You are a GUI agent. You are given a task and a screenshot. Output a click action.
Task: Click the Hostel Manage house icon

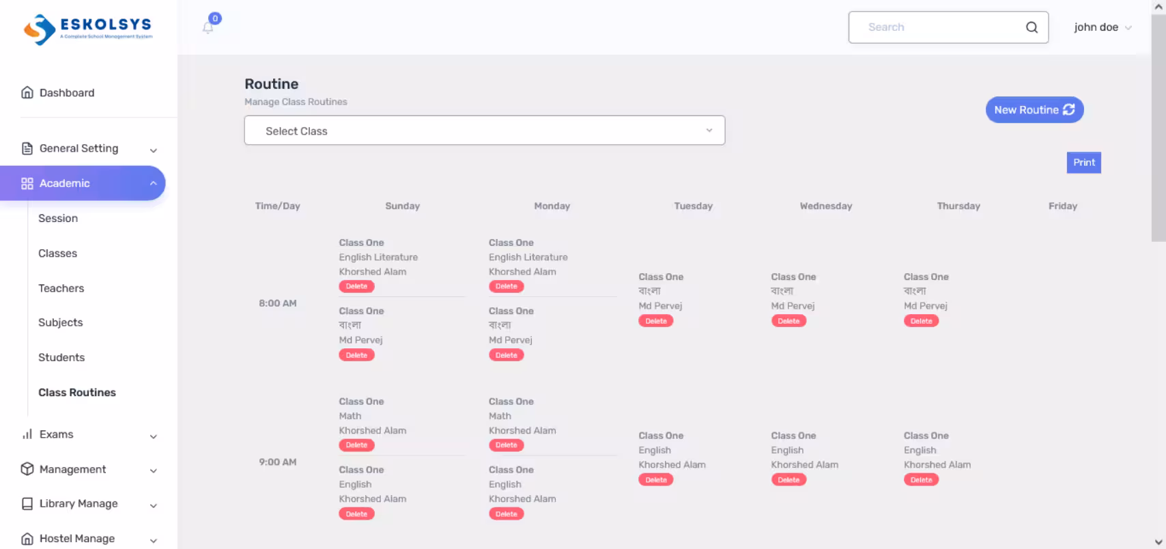27,539
